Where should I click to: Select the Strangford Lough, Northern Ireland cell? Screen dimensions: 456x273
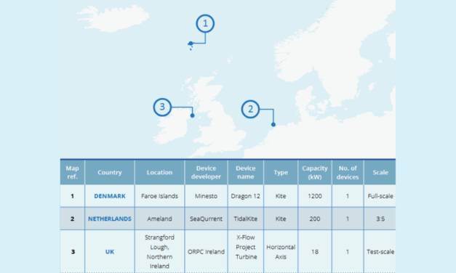coord(159,251)
